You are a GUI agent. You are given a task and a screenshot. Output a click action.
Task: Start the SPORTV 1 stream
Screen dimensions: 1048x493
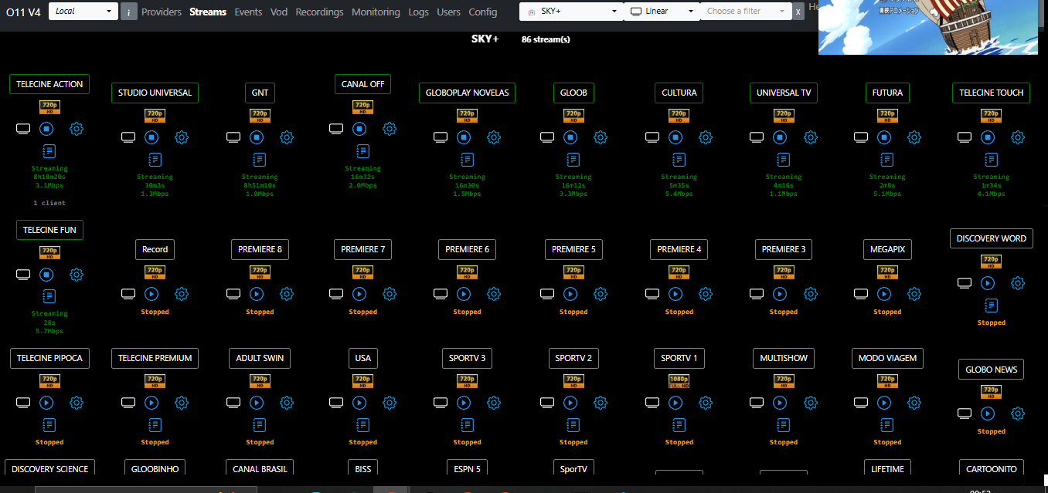pos(675,403)
